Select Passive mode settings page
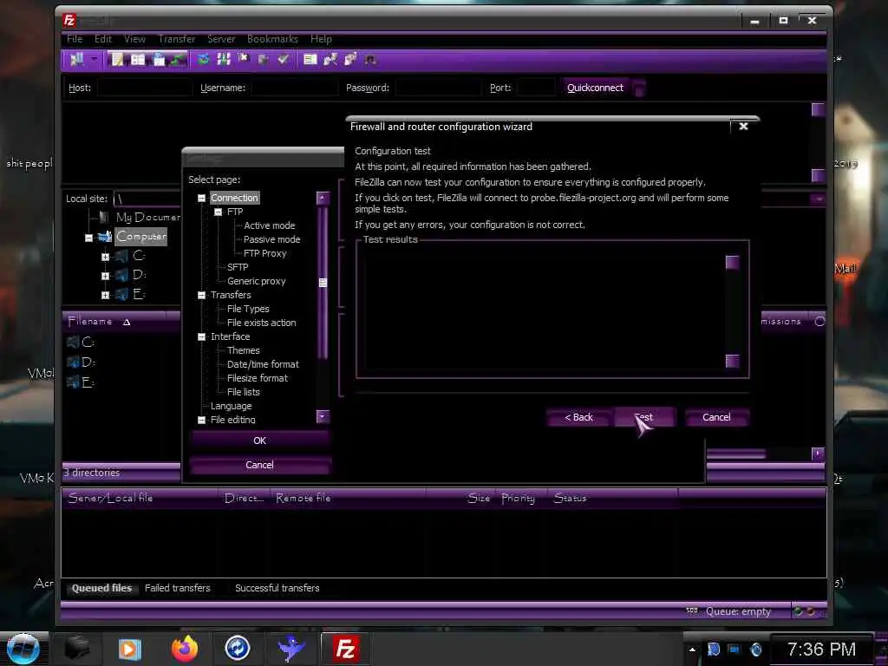888x666 pixels. (x=271, y=239)
